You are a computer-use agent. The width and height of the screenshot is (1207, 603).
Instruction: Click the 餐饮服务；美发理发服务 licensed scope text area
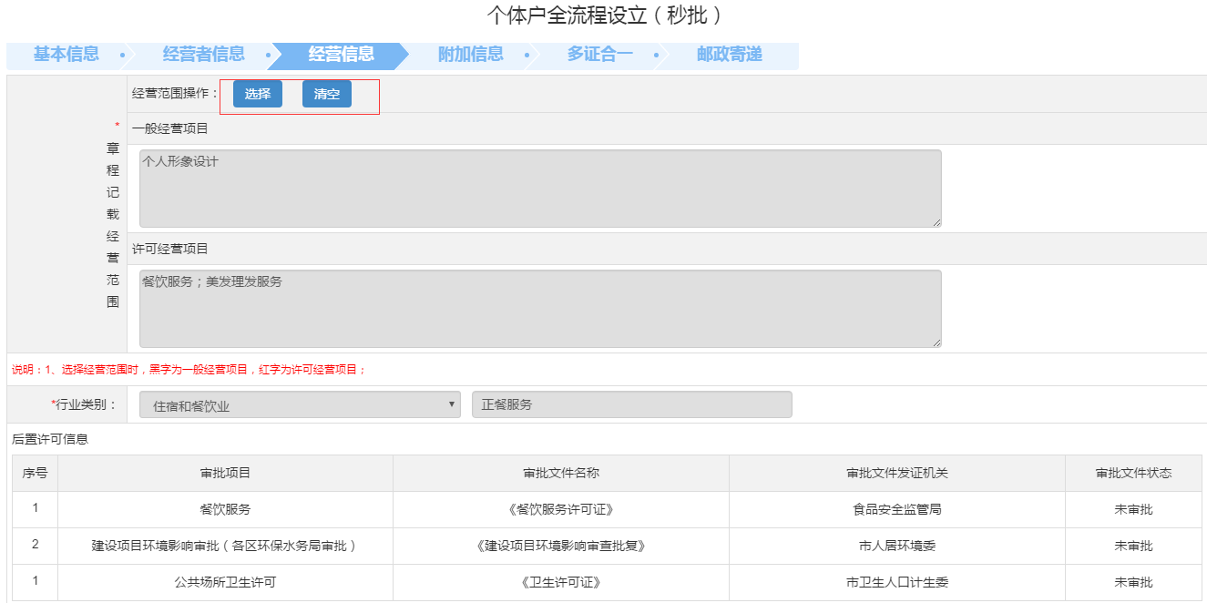[539, 308]
